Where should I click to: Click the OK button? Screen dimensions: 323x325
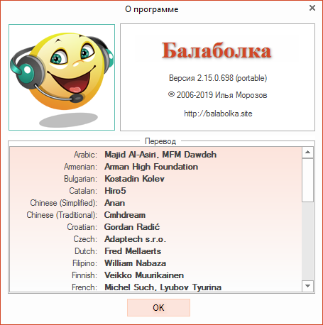click(x=158, y=307)
